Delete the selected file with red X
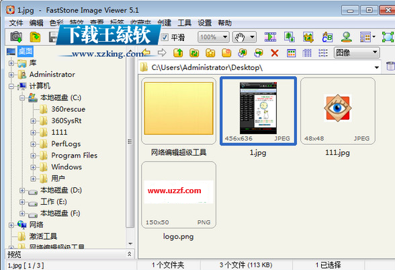The image size is (395, 270). point(275,53)
